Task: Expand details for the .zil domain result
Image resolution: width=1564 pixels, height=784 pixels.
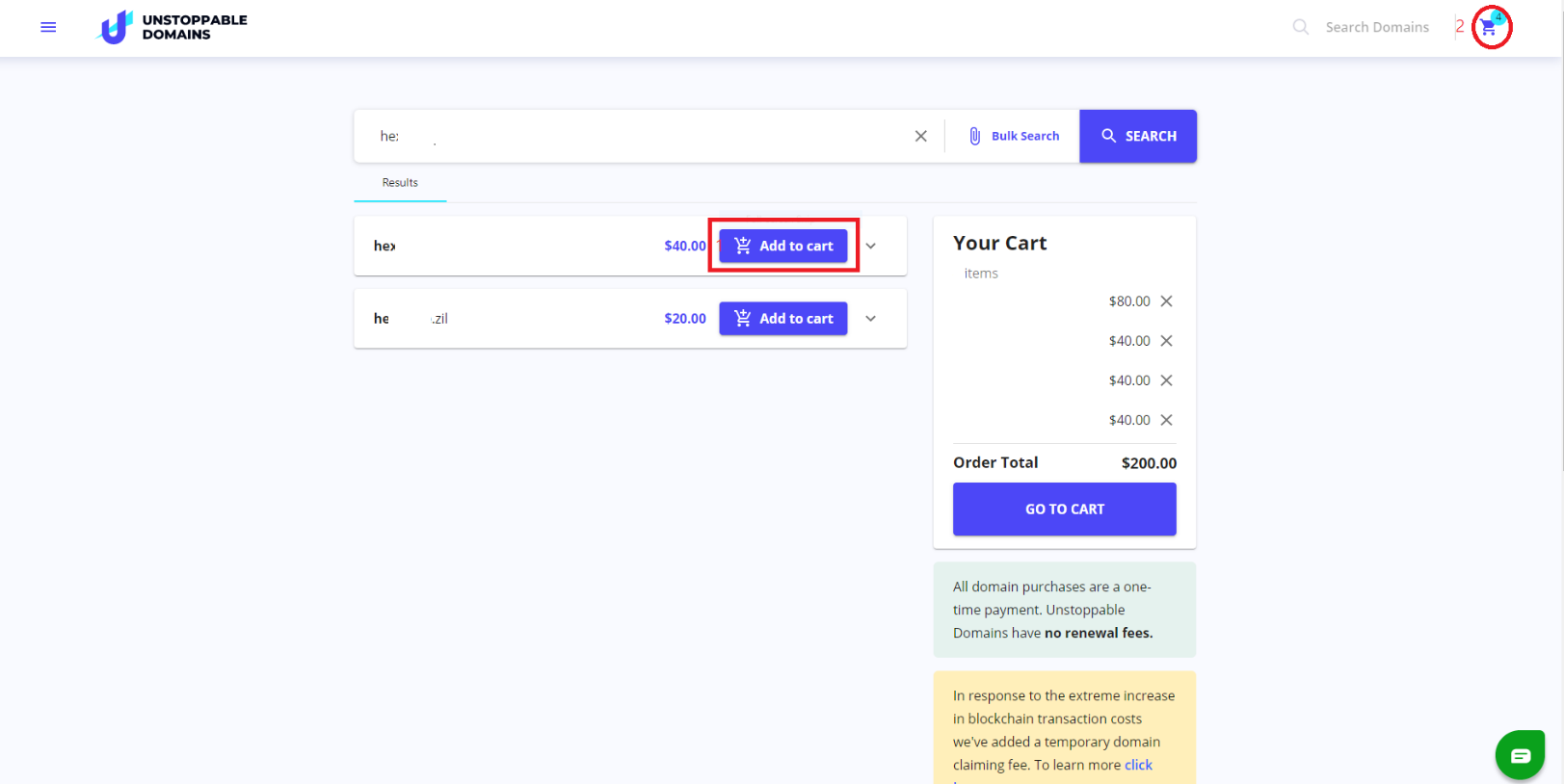Action: click(870, 319)
